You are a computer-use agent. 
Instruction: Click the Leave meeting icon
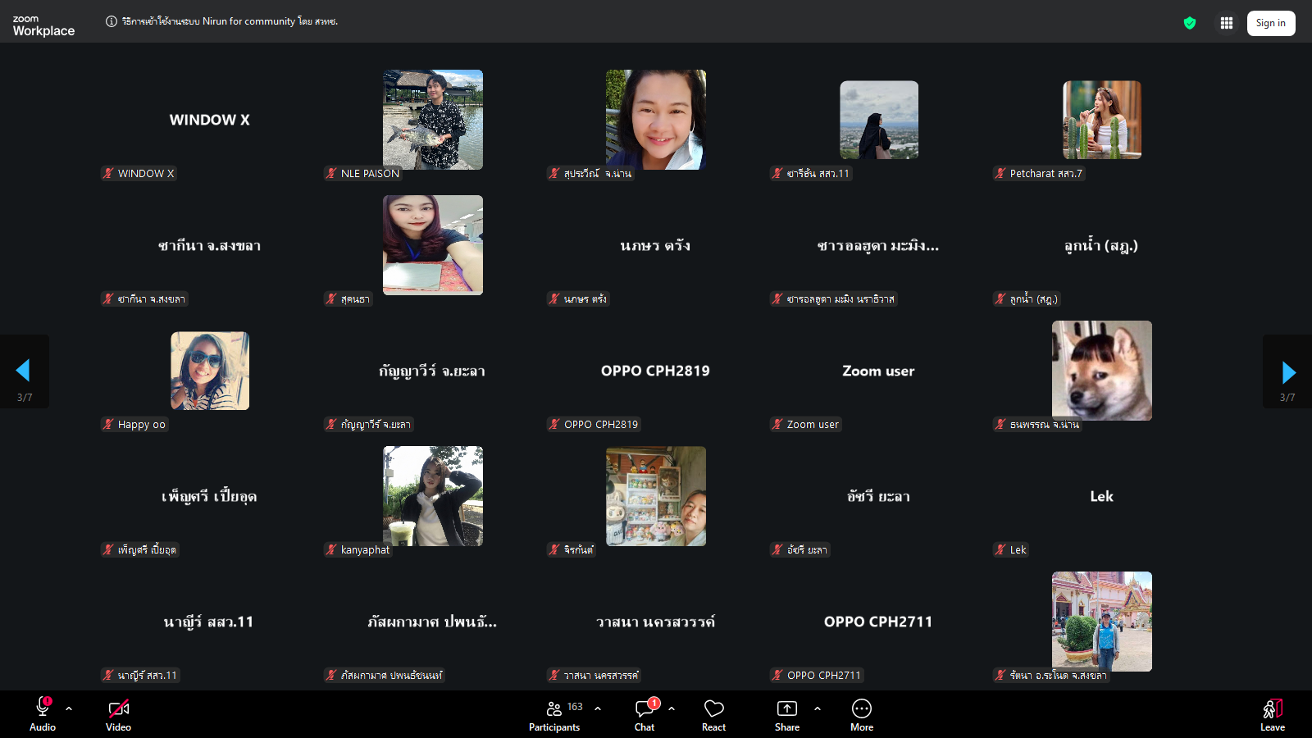click(x=1272, y=709)
